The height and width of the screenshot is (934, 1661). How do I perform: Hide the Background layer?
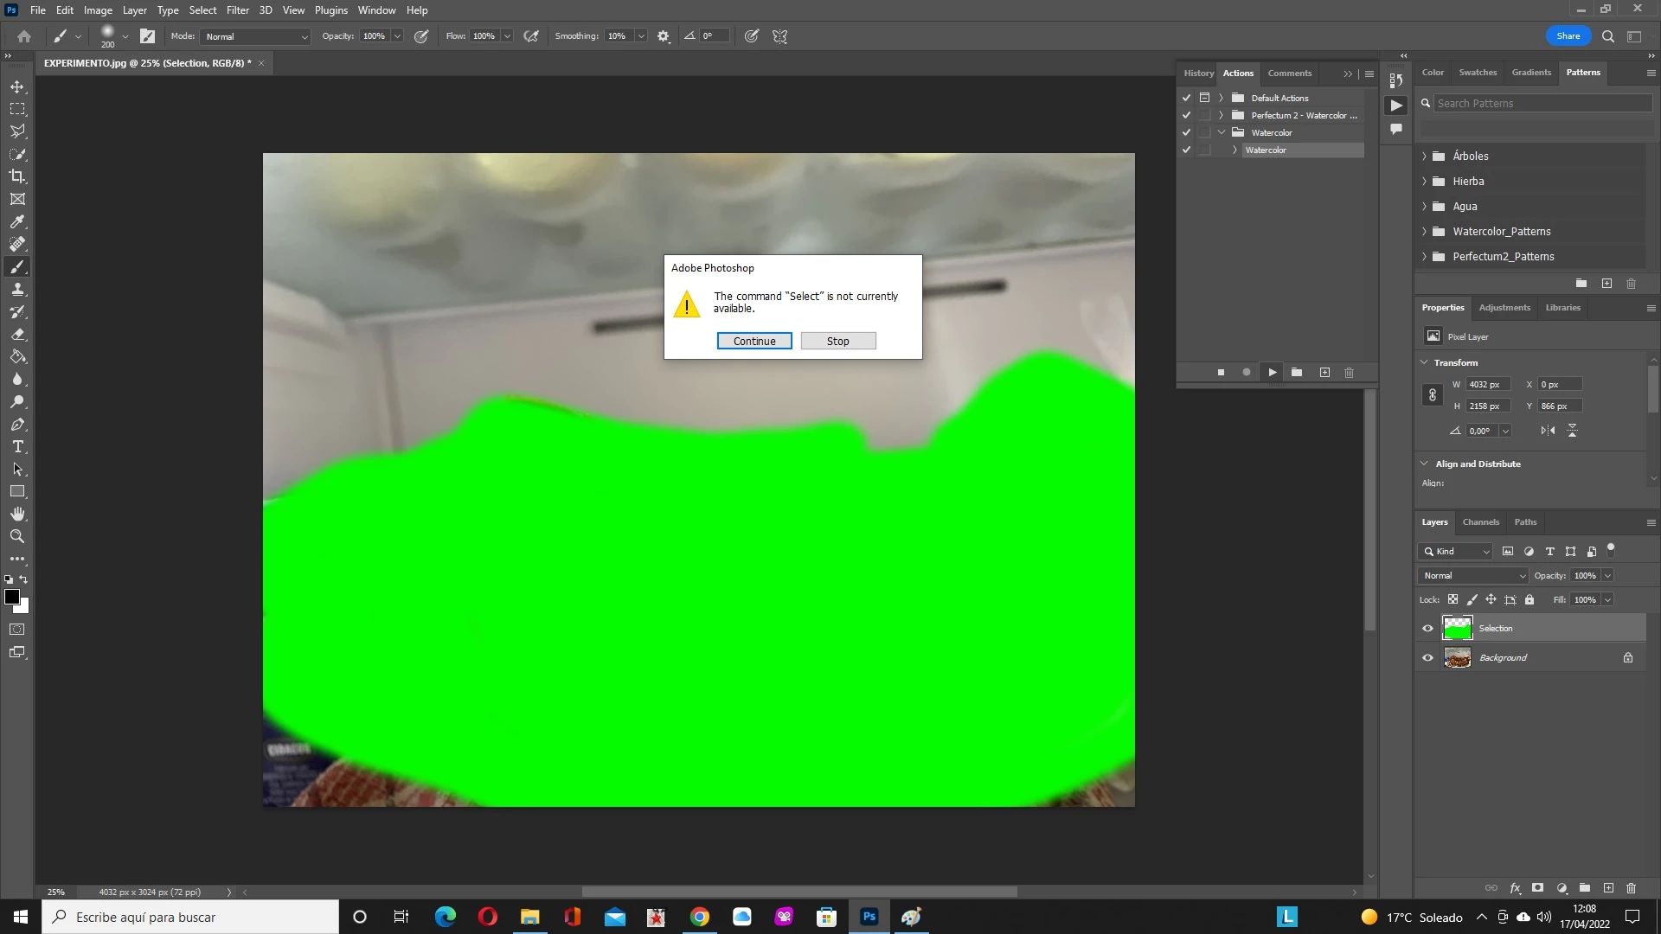[x=1427, y=658]
